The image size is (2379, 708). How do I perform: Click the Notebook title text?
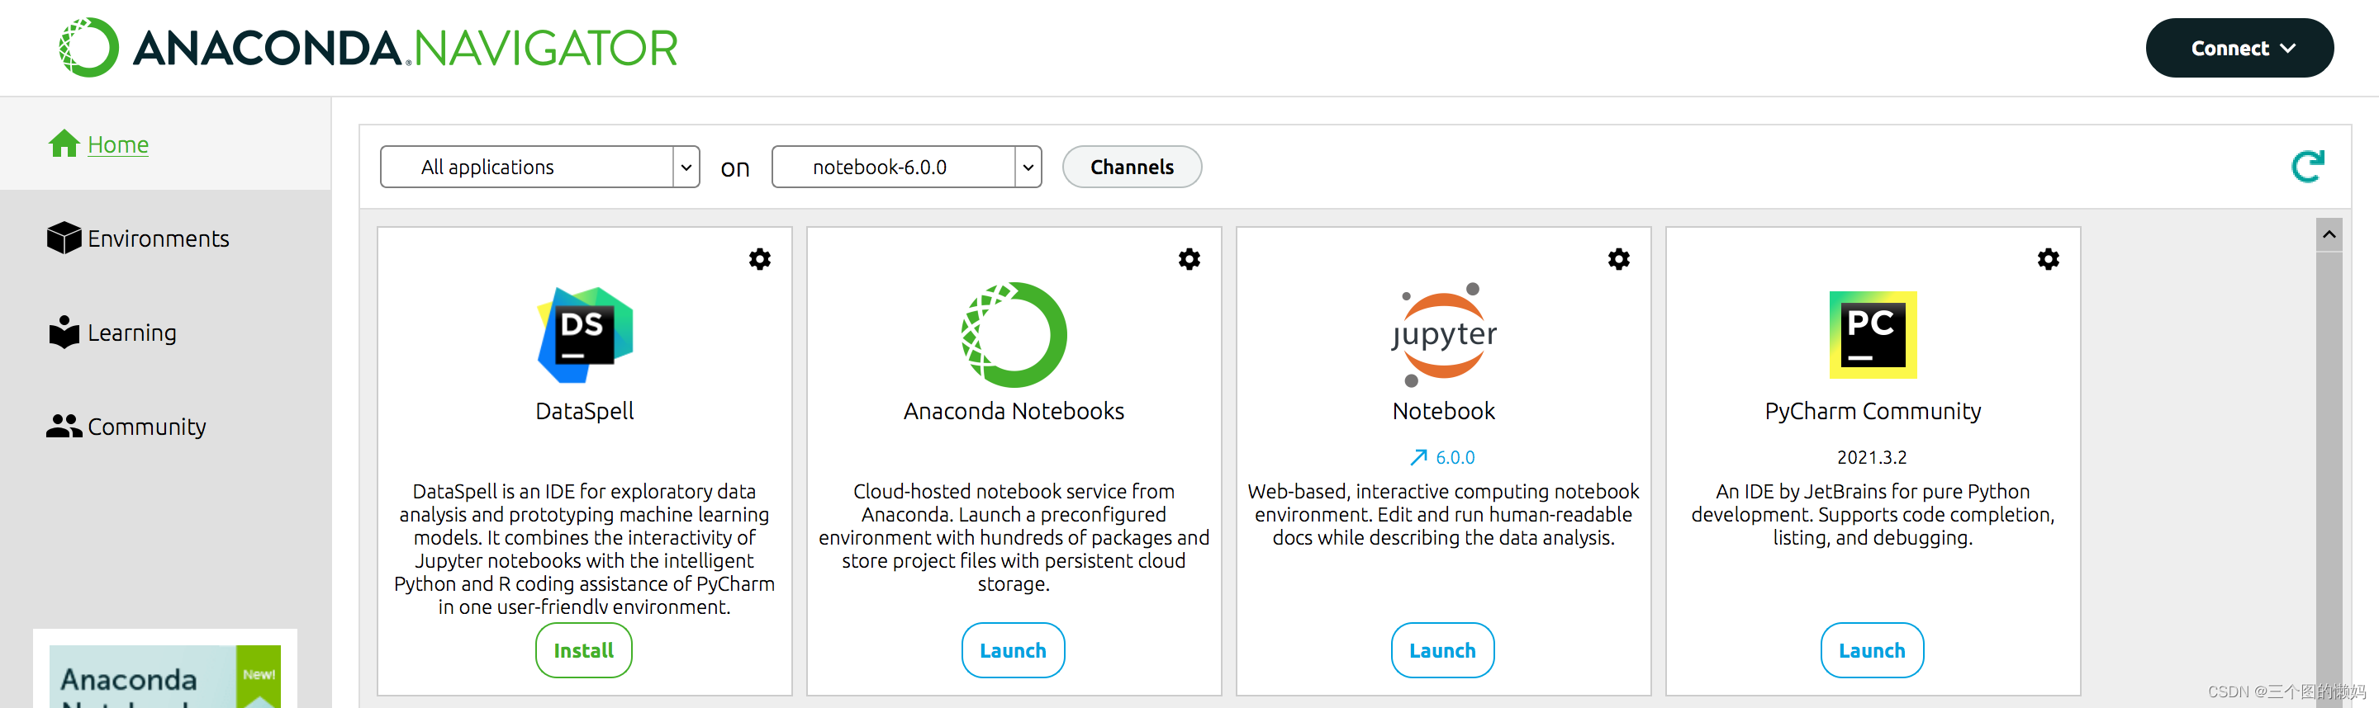1443,411
